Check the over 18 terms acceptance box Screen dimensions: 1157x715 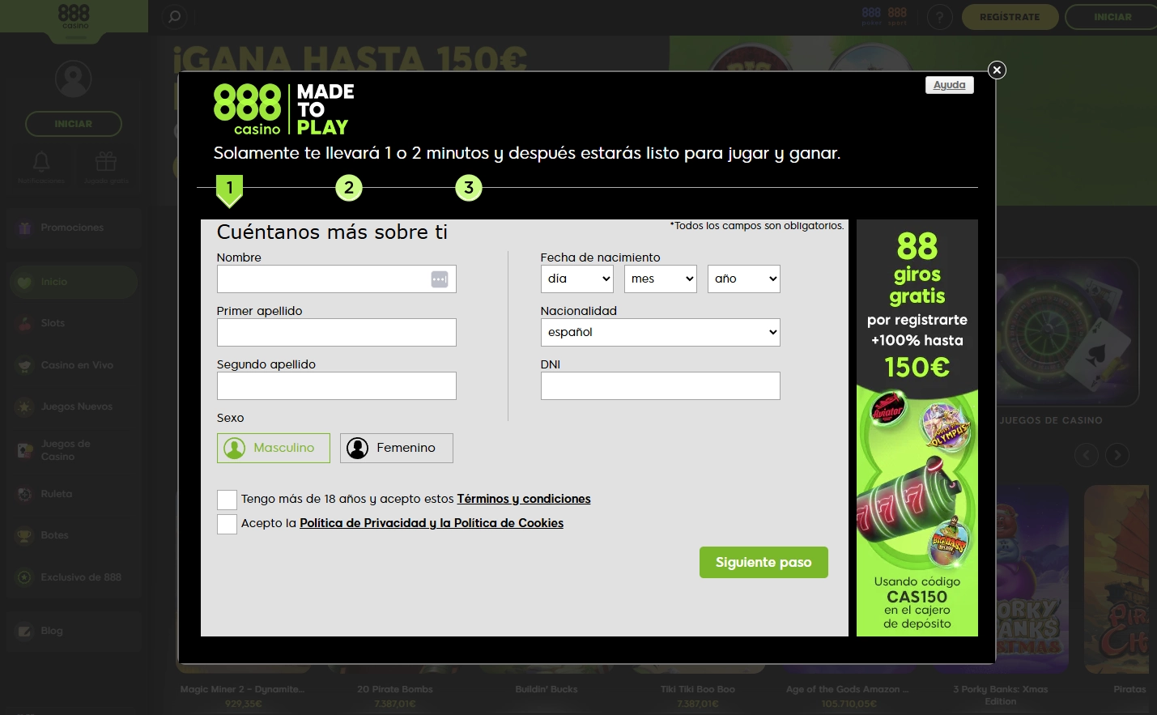pyautogui.click(x=227, y=500)
